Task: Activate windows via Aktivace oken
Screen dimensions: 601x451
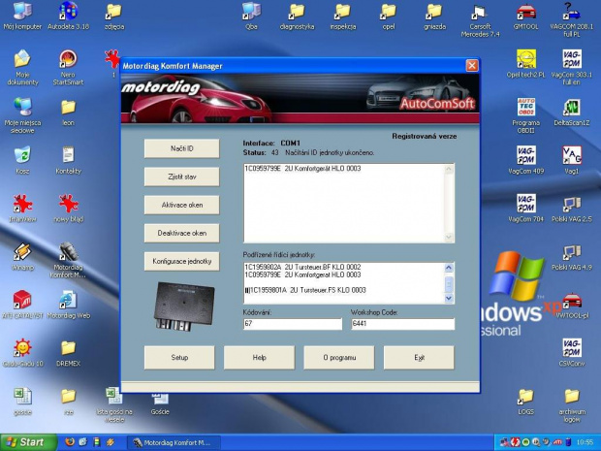Action: pyautogui.click(x=181, y=205)
